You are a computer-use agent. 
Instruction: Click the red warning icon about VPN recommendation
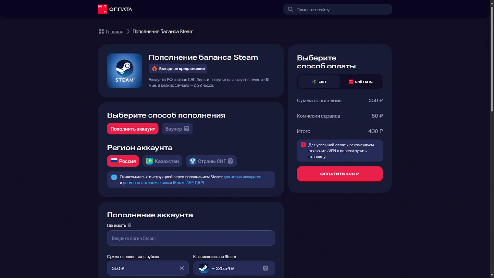pos(303,145)
